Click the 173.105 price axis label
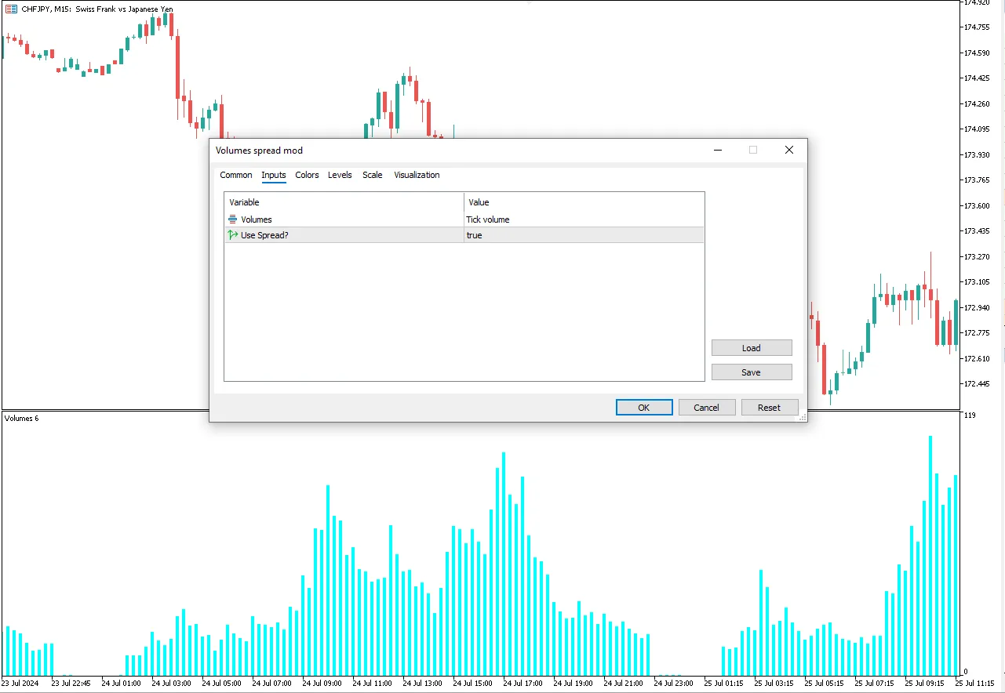 coord(977,282)
